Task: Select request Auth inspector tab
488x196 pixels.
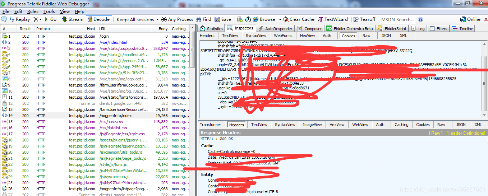Action: click(x=327, y=36)
